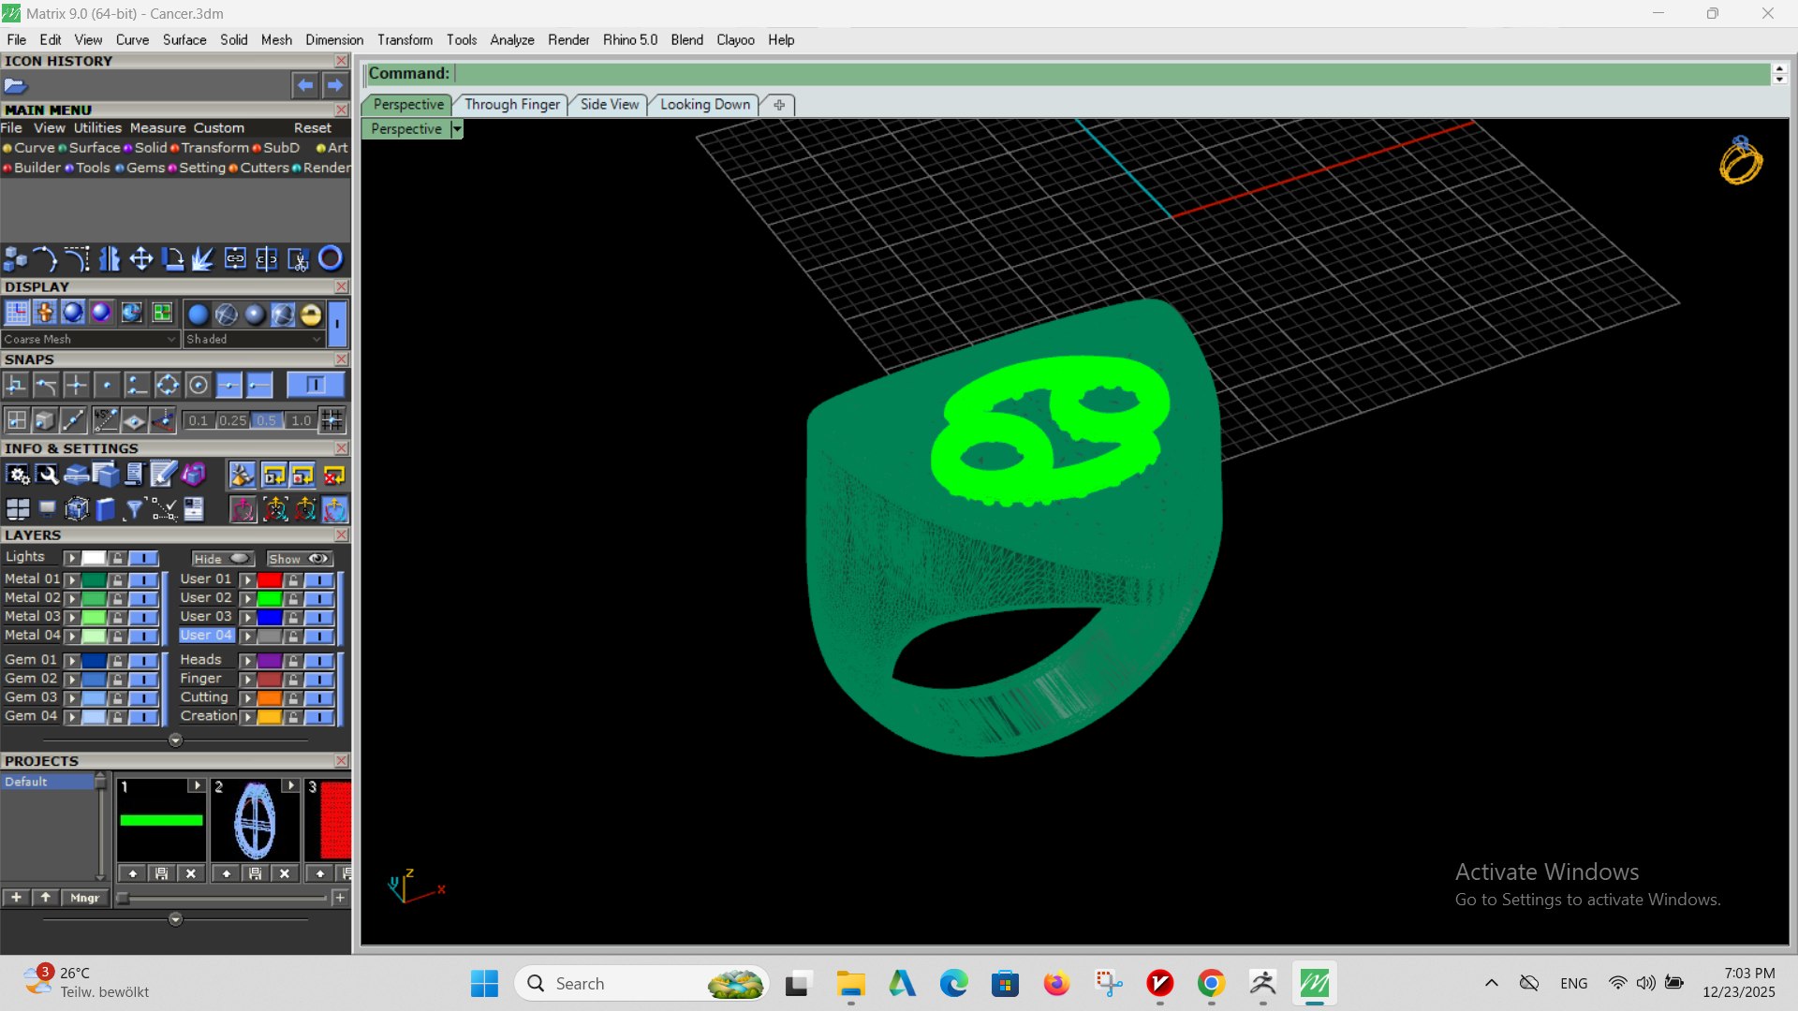Screen dimensions: 1798x1011
Task: Switch to the Looking Down tab
Action: pyautogui.click(x=705, y=105)
